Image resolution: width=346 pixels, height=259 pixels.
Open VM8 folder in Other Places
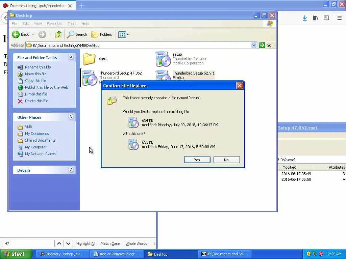[x=28, y=127]
